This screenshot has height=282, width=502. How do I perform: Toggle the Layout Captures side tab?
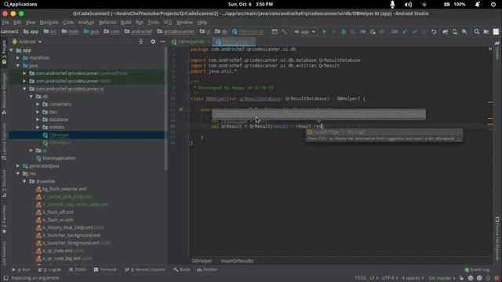pos(4,142)
